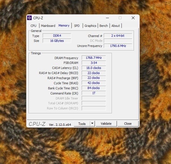Click the empty DC Mode field
The width and height of the screenshot is (171, 164).
118,41
